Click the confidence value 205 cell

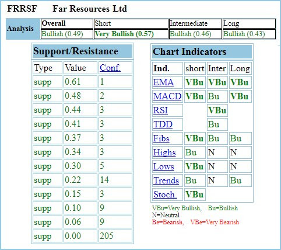(x=115, y=236)
